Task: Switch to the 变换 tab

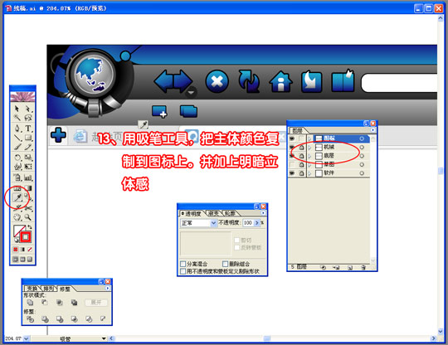Action: [32, 289]
